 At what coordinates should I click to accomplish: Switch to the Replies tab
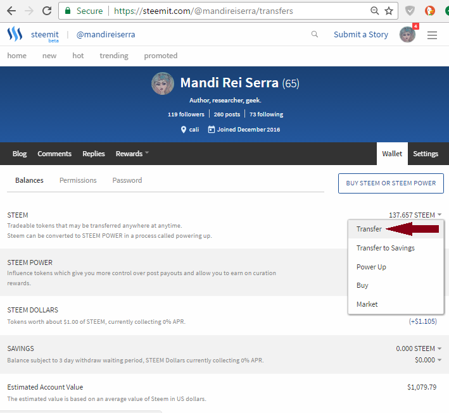(x=94, y=154)
